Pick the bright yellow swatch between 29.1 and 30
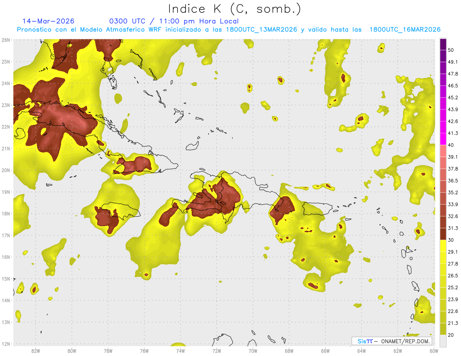The width and height of the screenshot is (461, 356). [443, 246]
